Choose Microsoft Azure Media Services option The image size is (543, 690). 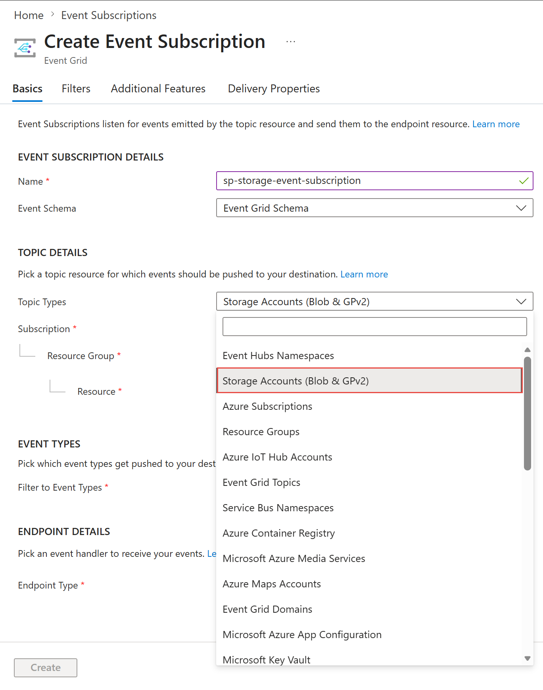tap(369, 558)
